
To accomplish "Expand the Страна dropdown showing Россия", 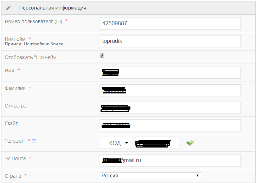I will (150, 176).
